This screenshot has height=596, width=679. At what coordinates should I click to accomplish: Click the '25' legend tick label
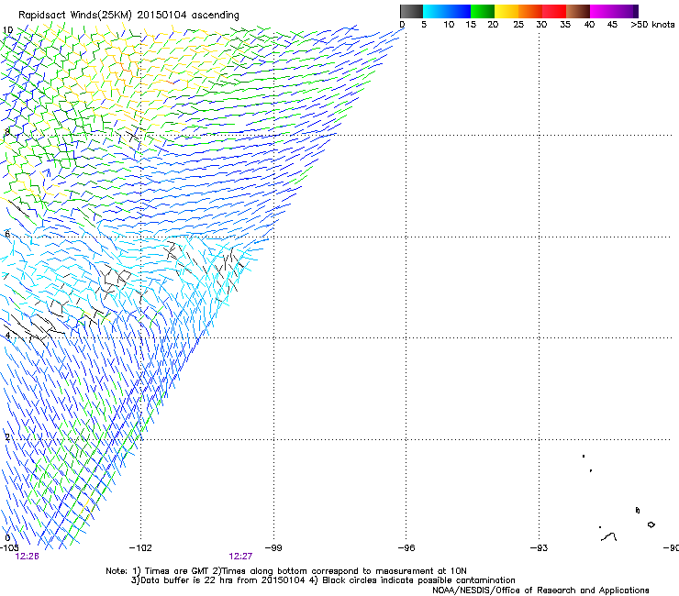[x=518, y=25]
